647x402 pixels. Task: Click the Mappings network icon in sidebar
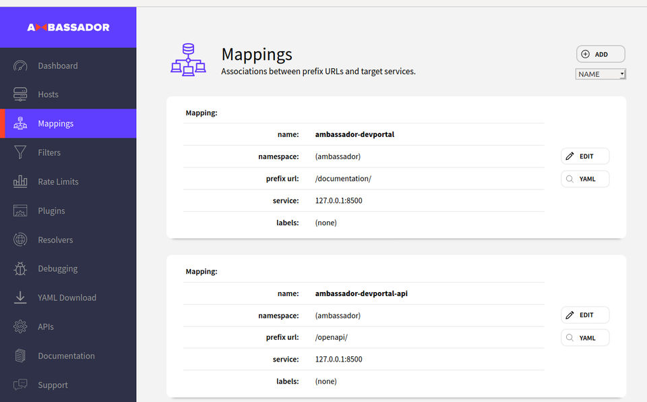20,123
